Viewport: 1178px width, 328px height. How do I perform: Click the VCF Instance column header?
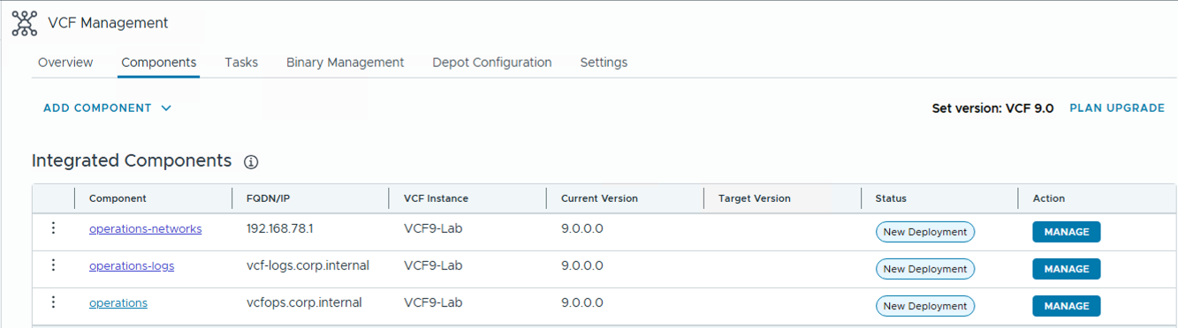pyautogui.click(x=436, y=198)
